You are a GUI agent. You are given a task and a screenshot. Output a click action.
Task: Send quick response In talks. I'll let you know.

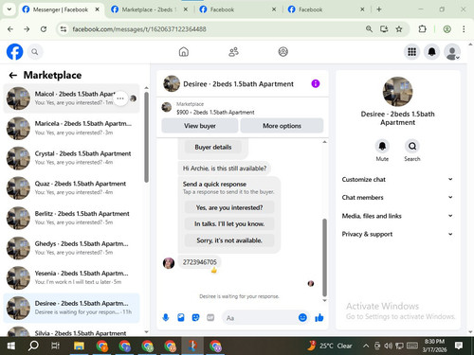point(229,223)
